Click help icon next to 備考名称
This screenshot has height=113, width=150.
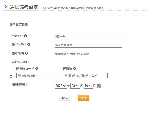[28, 44]
